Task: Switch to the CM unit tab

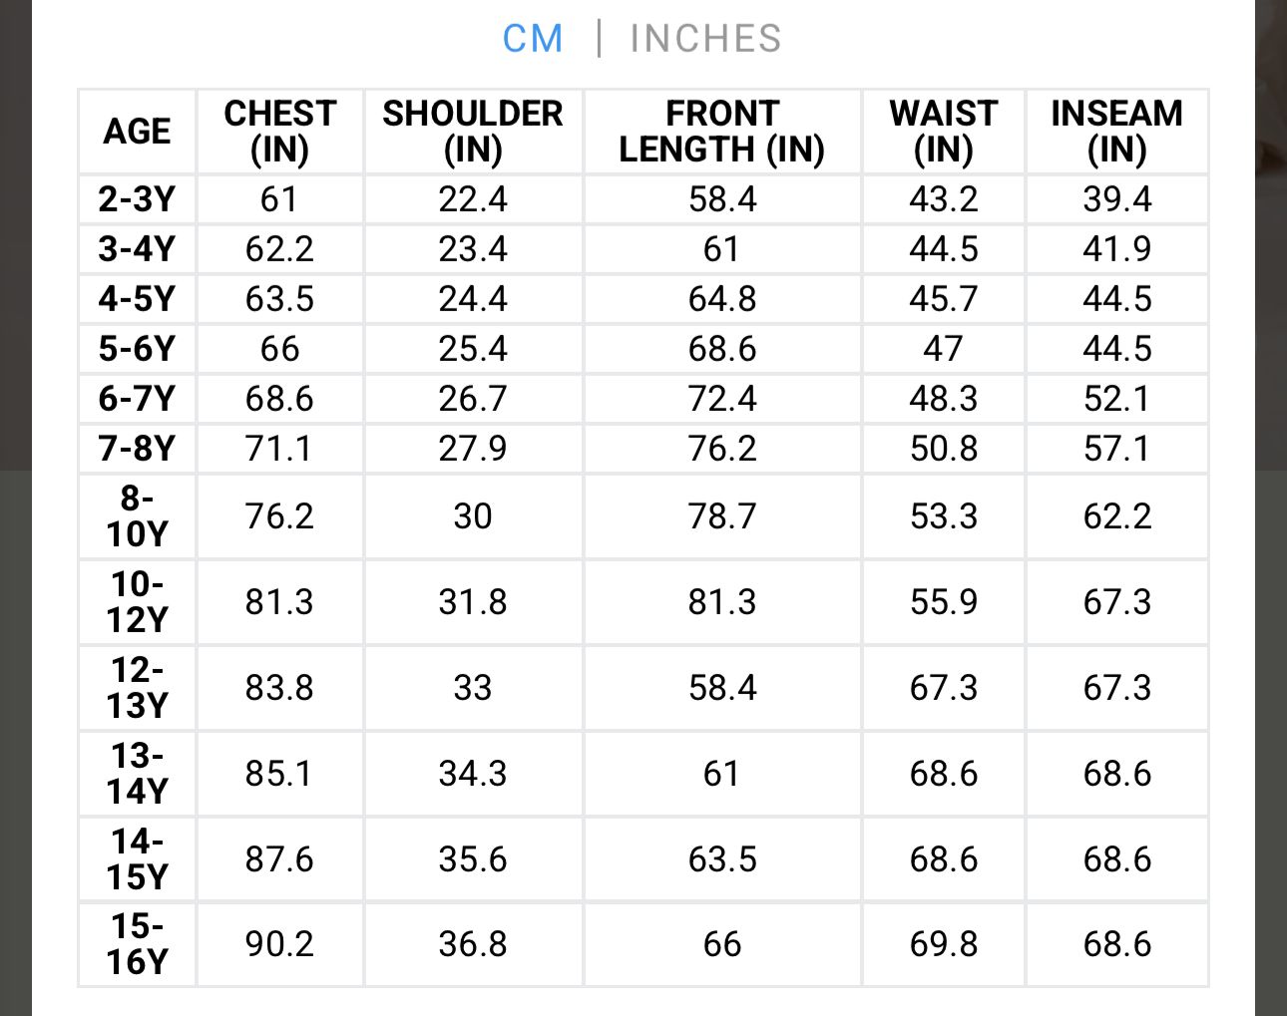Action: click(x=533, y=39)
